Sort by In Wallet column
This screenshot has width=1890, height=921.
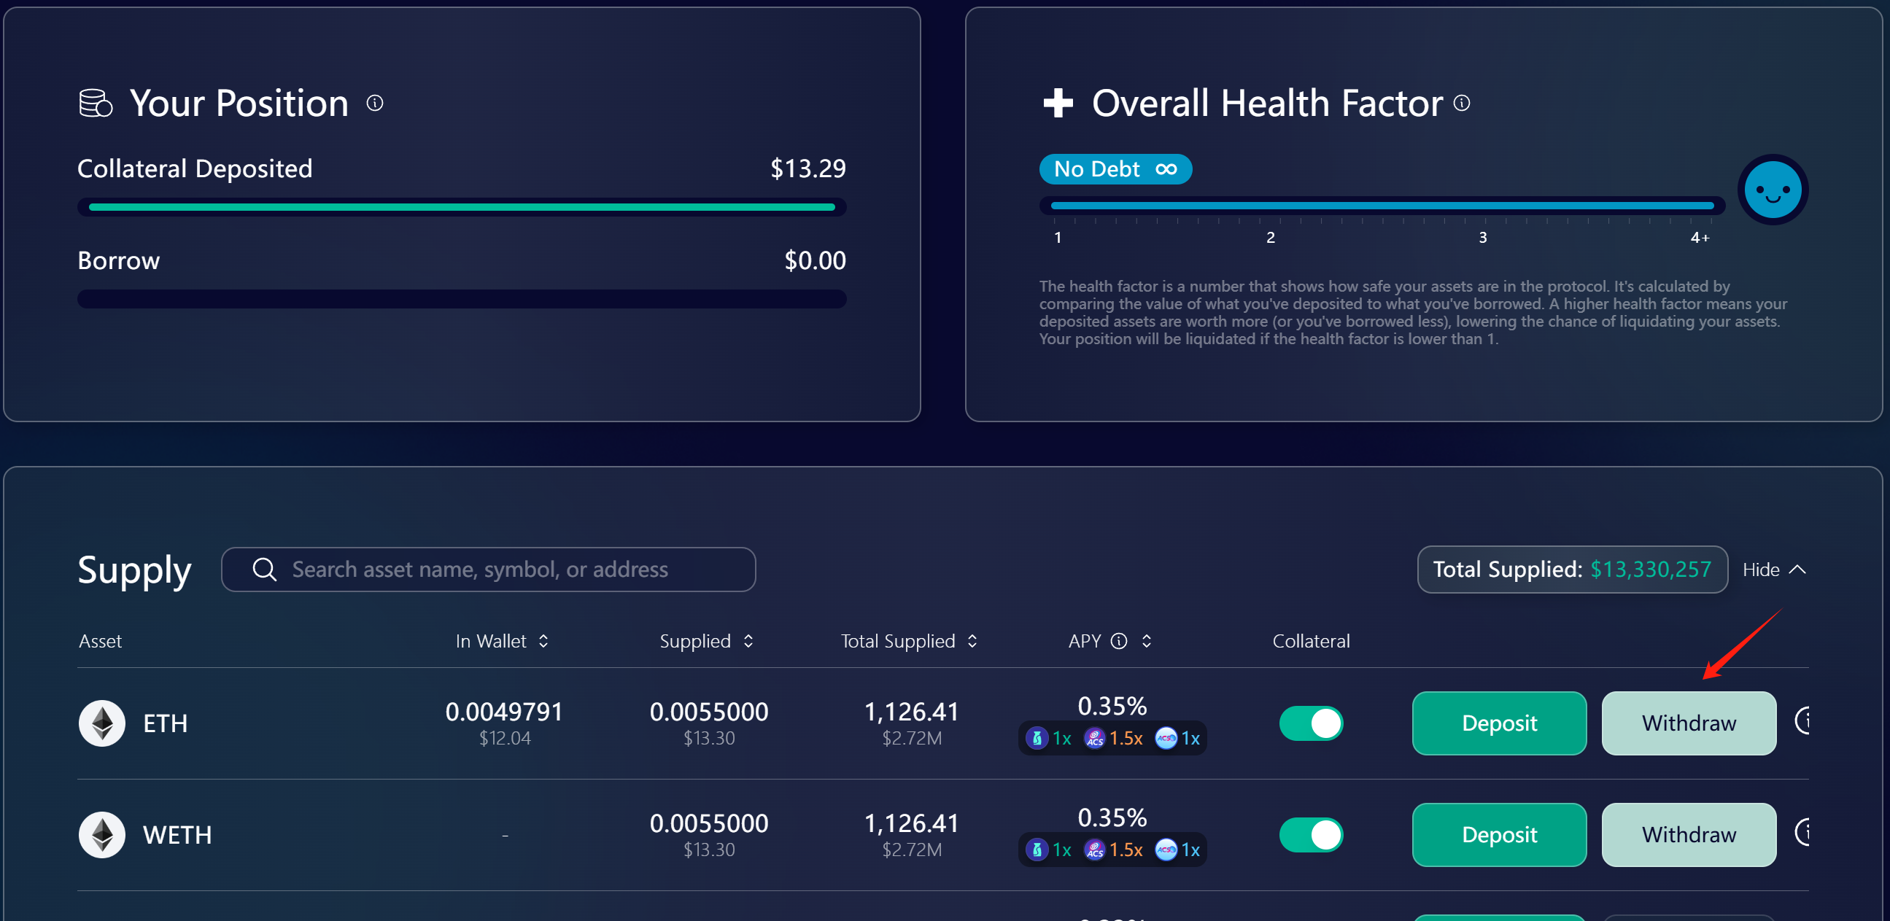[543, 641]
